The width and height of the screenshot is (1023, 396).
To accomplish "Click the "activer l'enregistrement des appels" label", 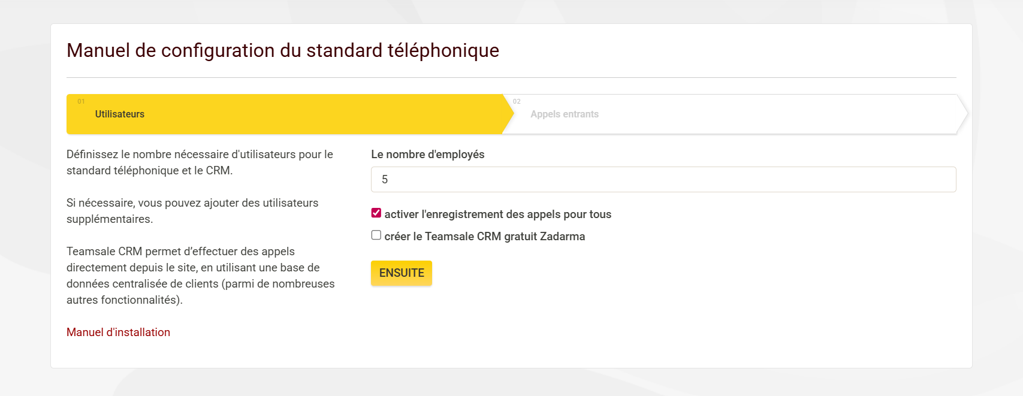I will pos(497,214).
